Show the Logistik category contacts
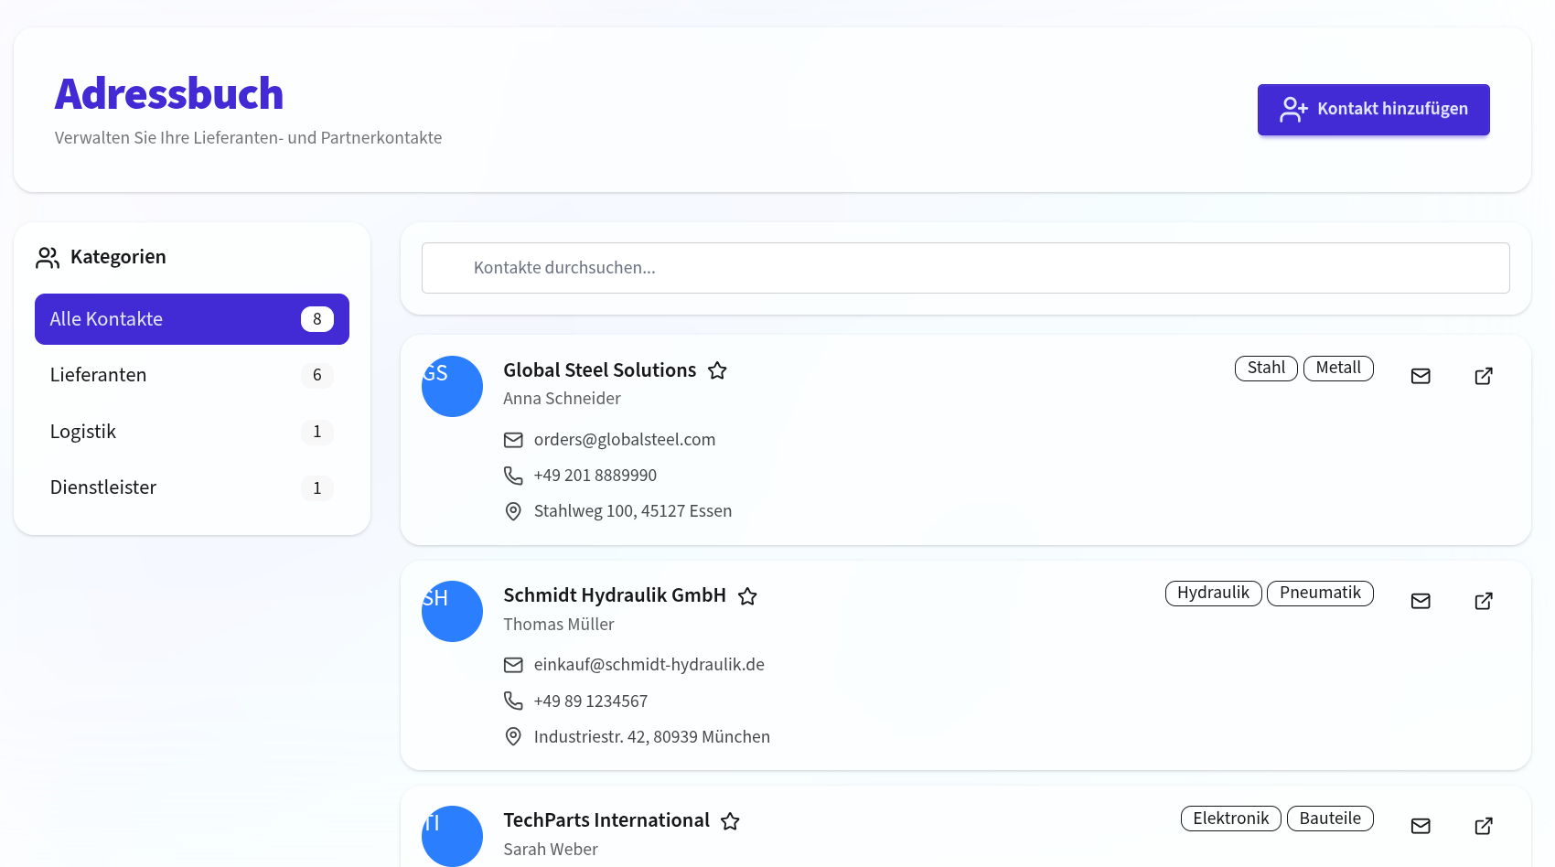Image resolution: width=1555 pixels, height=867 pixels. (192, 432)
